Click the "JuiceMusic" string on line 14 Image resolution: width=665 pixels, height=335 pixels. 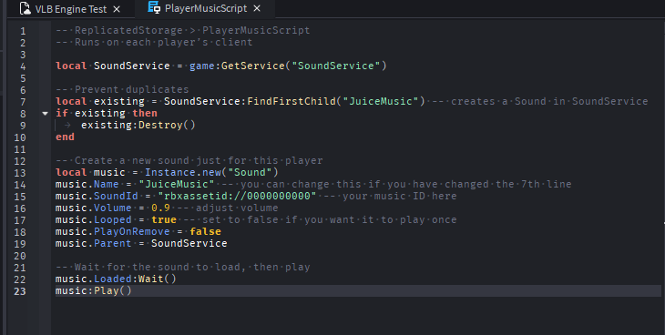(177, 184)
